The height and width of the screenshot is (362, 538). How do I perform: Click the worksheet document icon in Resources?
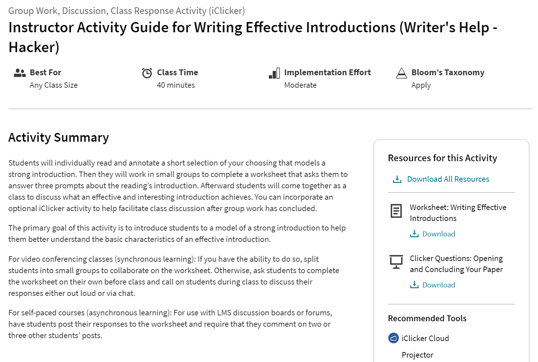click(396, 211)
